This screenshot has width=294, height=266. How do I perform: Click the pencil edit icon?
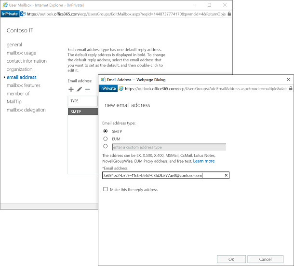pyautogui.click(x=79, y=89)
